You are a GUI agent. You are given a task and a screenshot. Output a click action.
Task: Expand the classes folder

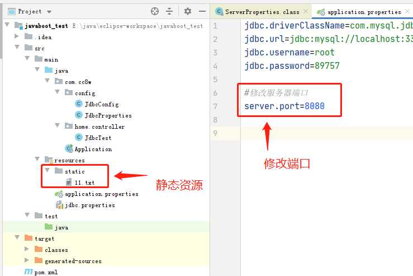tap(27, 249)
